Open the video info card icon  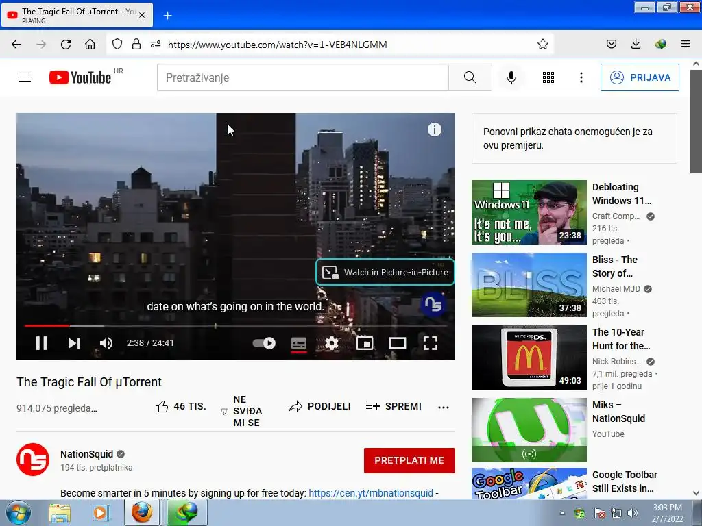[x=434, y=129]
